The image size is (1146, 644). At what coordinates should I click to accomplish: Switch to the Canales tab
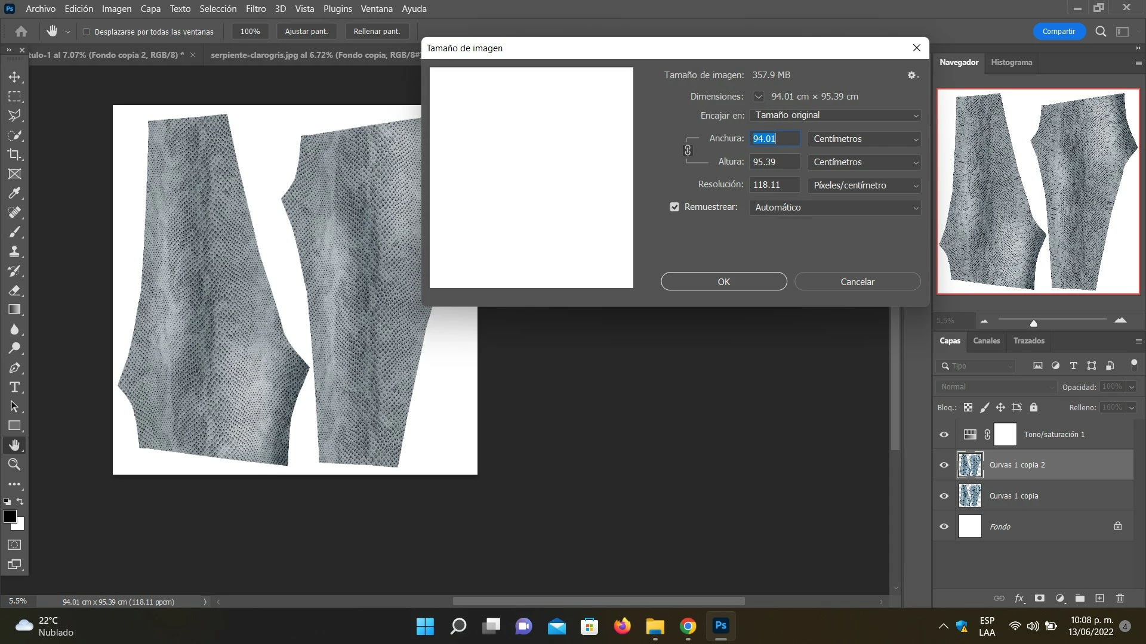986,341
